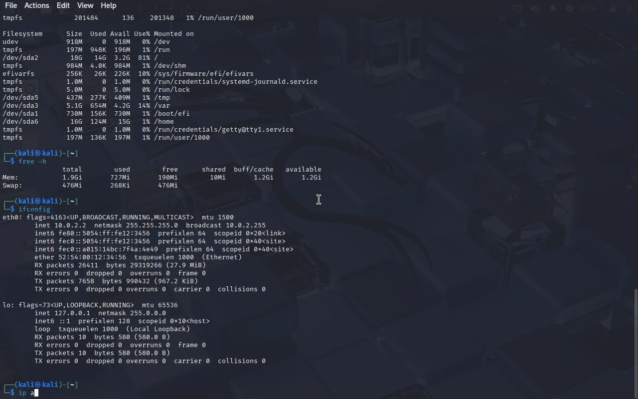Click '(Local Loopback)' text
The height and width of the screenshot is (399, 638).
click(158, 329)
